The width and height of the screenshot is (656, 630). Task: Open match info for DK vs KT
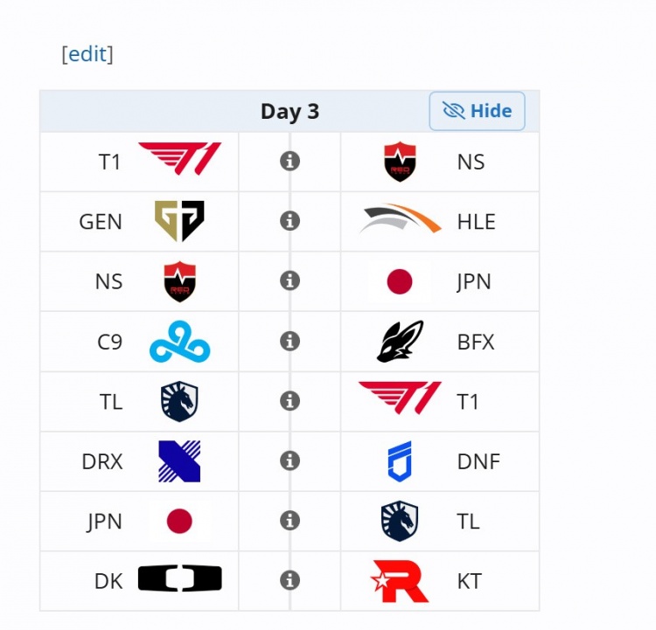click(290, 580)
